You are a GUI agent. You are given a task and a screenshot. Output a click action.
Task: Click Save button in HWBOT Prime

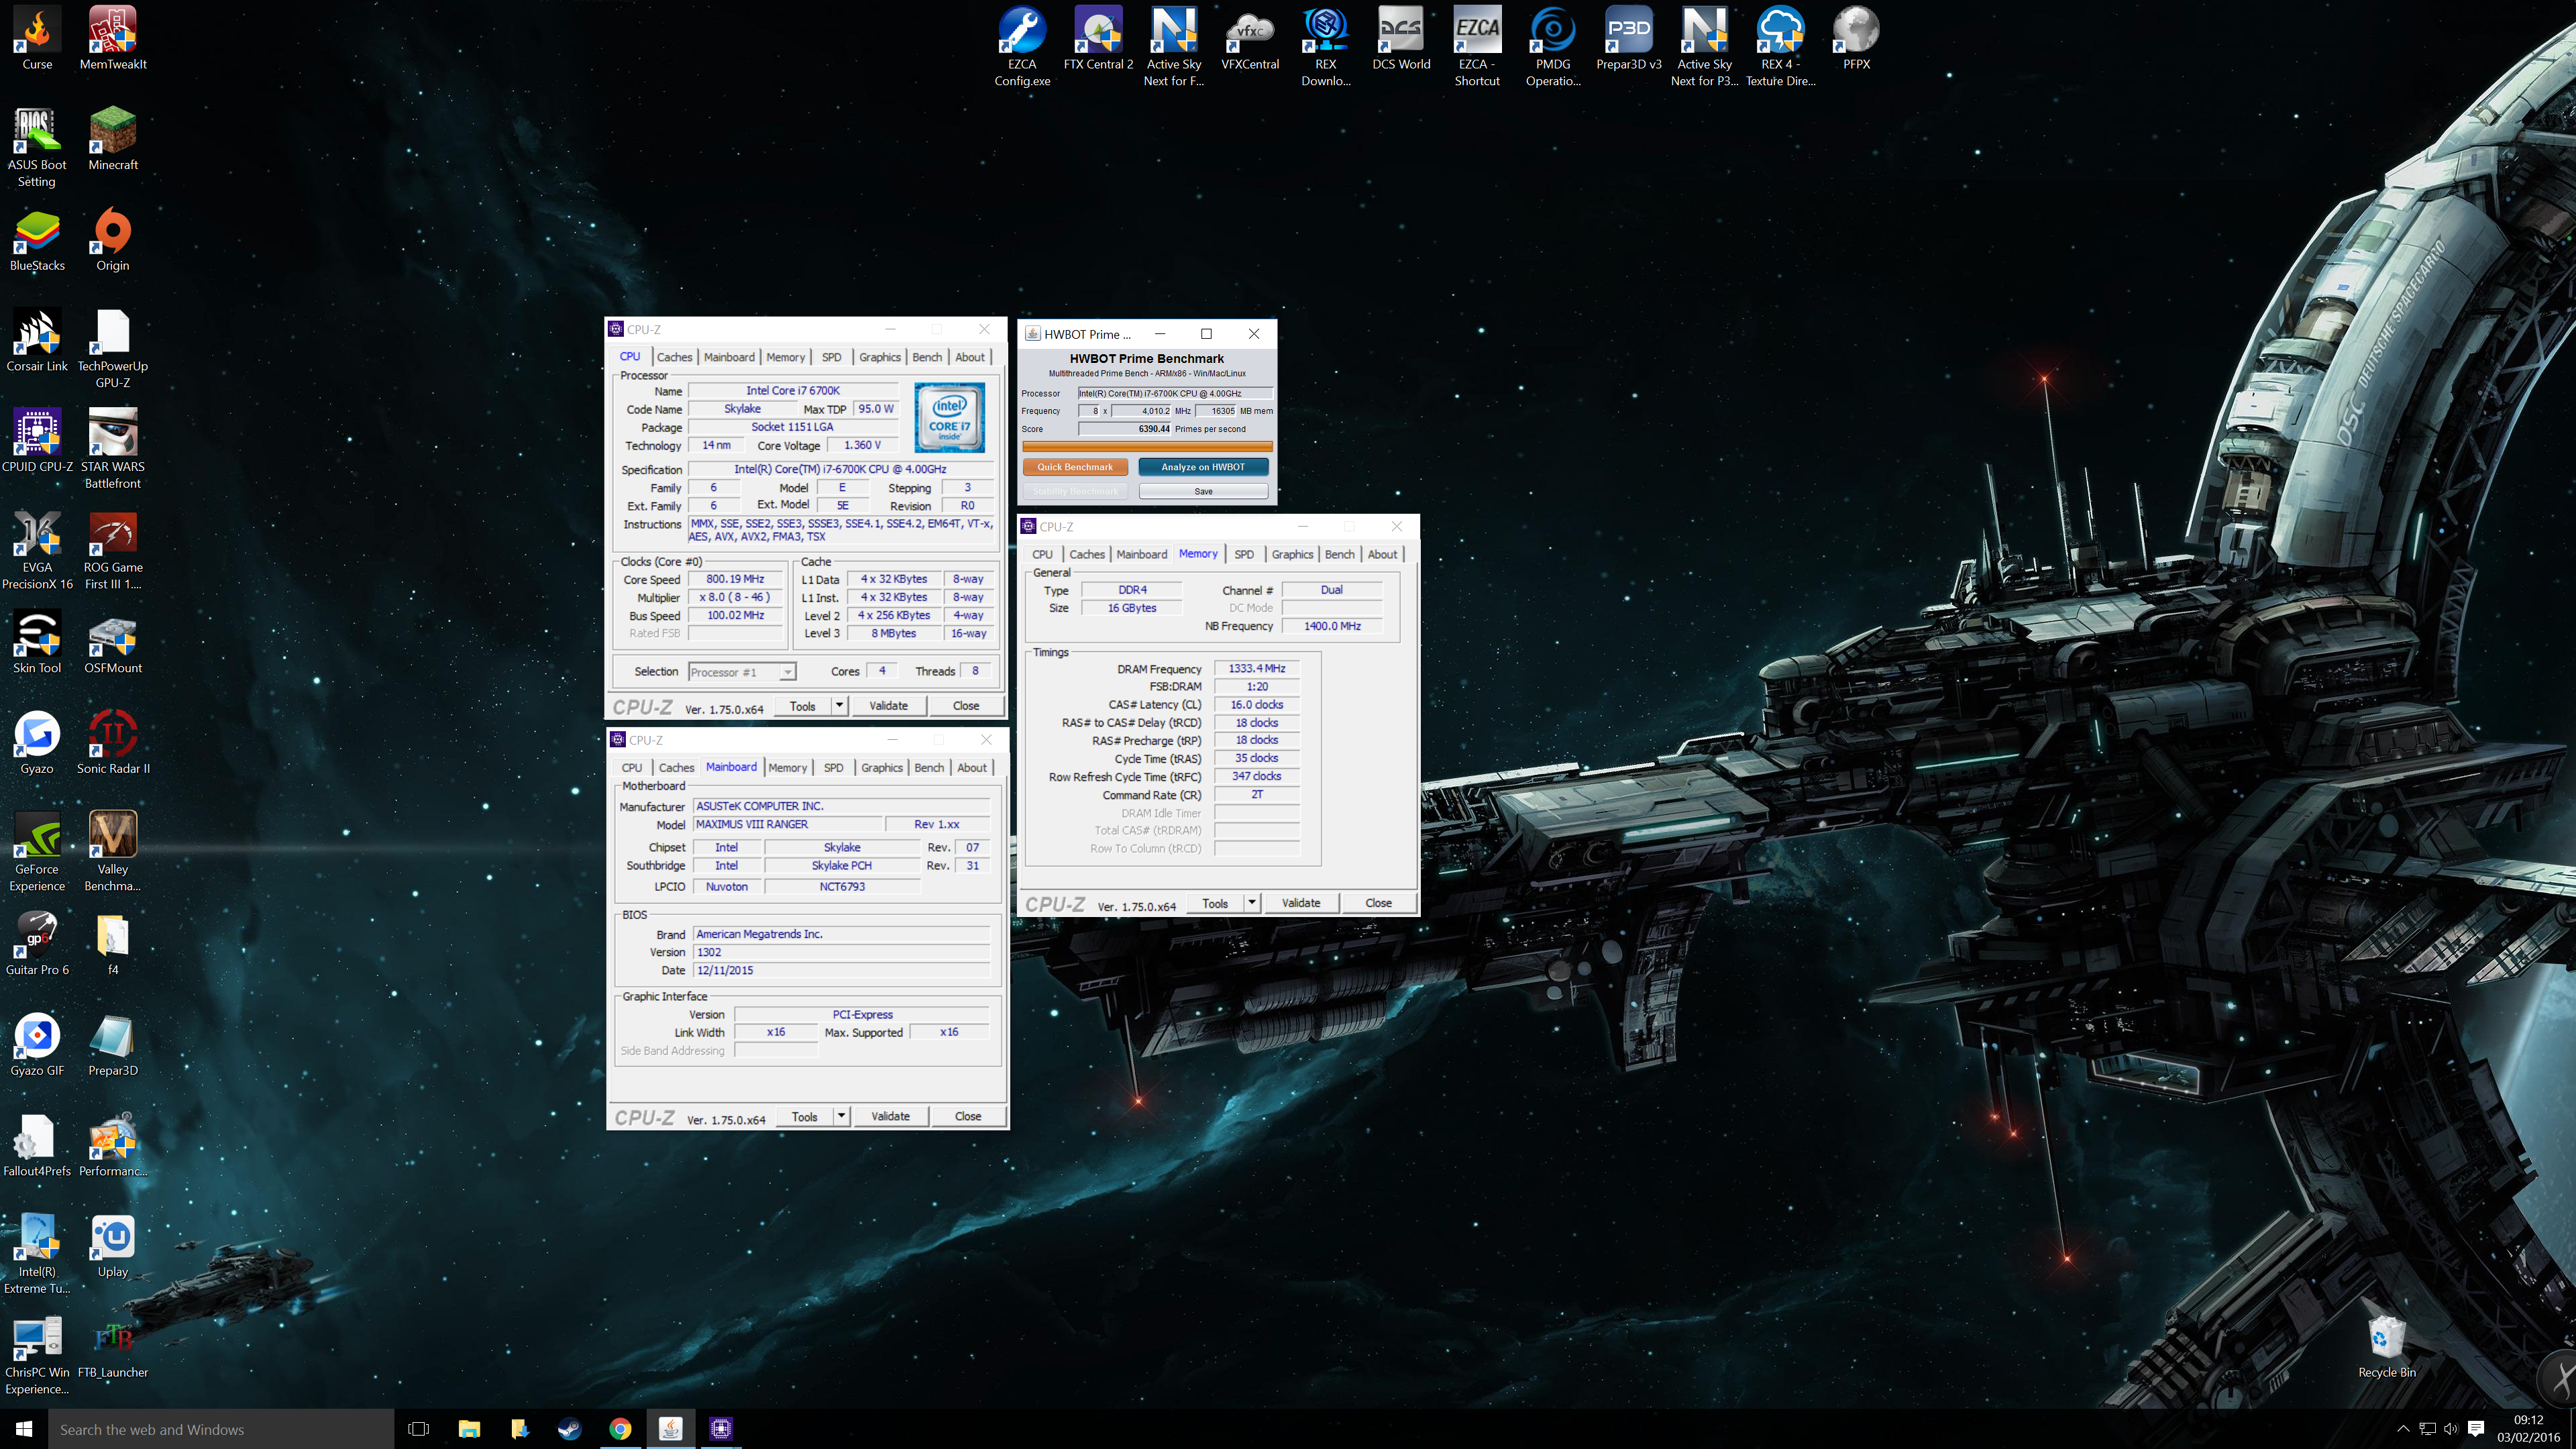click(1203, 492)
